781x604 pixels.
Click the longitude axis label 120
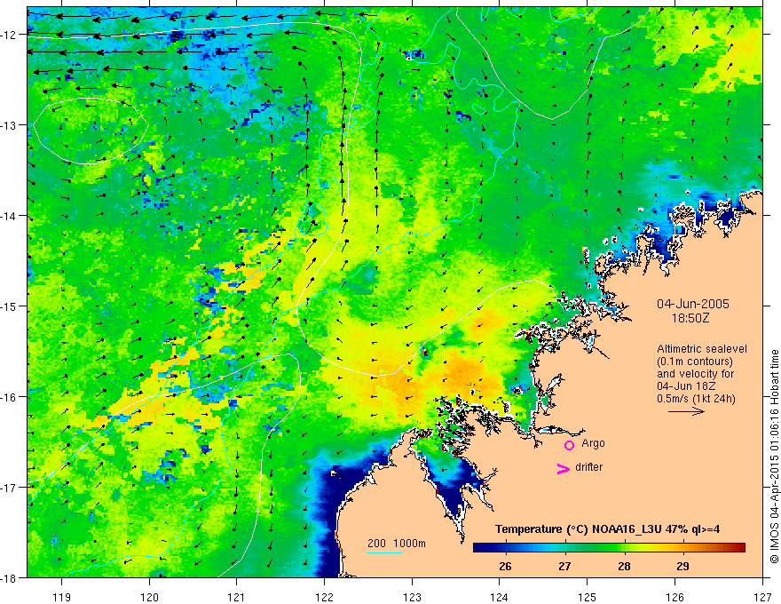(x=149, y=597)
